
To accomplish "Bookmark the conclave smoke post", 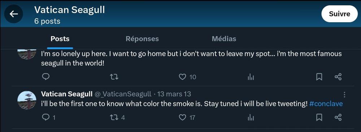I will pyautogui.click(x=319, y=118).
